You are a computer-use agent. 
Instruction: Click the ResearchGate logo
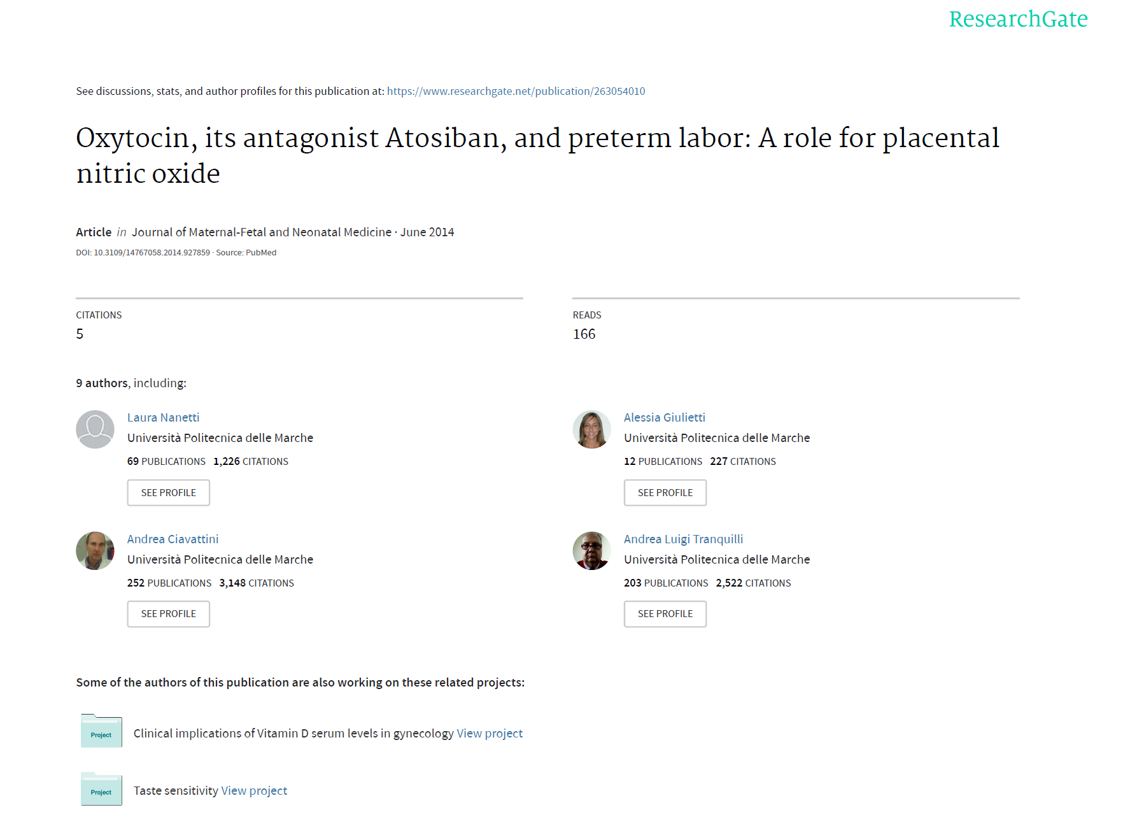point(1017,19)
